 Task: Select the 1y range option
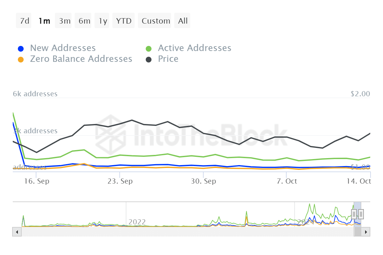[x=103, y=21]
